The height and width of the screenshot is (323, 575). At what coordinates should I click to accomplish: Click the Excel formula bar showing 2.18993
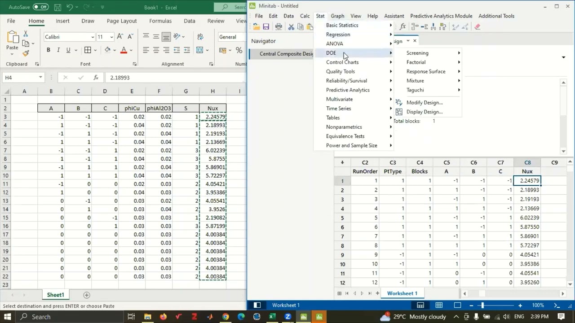pos(175,78)
